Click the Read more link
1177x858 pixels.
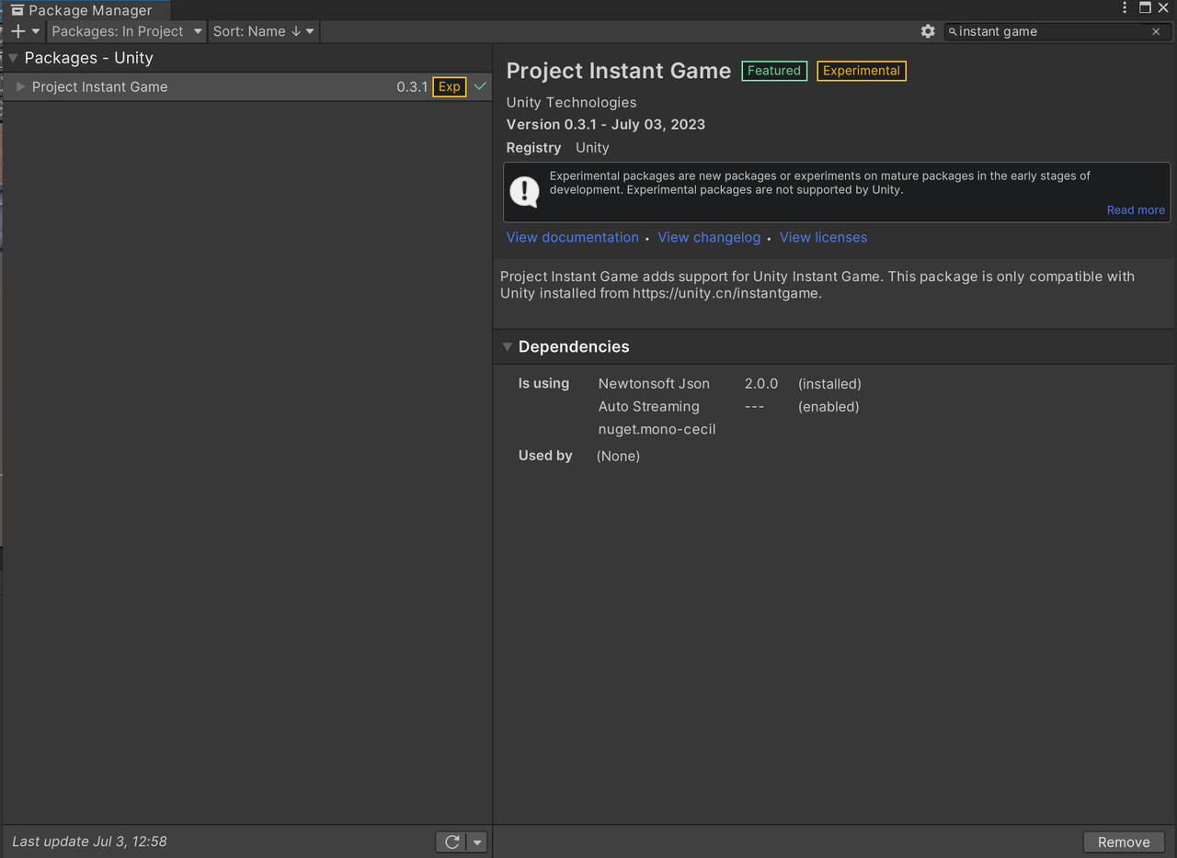[x=1136, y=210]
